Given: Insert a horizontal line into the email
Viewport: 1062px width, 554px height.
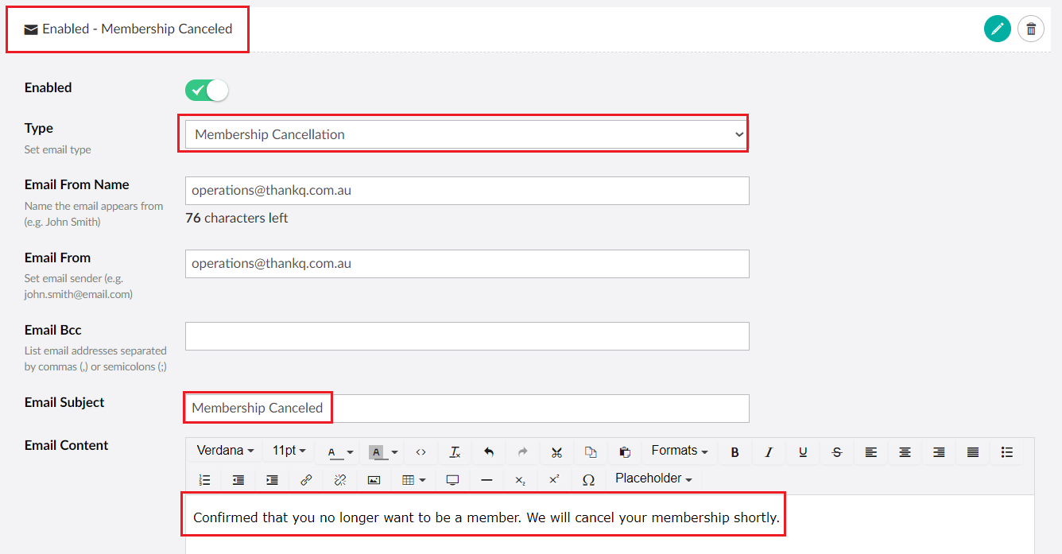Looking at the screenshot, I should tap(486, 479).
